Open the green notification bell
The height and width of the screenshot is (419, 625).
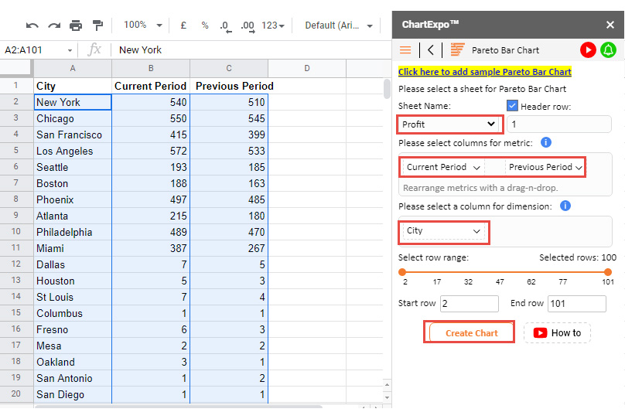[608, 49]
